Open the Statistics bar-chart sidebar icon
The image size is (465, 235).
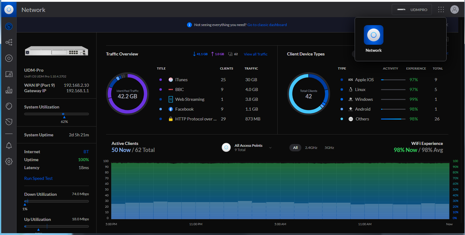click(9, 90)
